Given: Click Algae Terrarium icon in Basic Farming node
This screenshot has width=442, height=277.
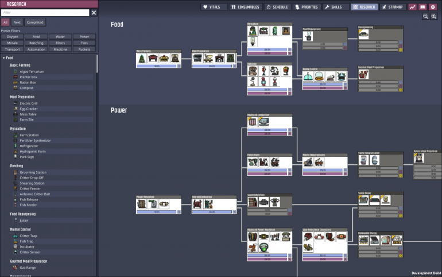Looking at the screenshot, I should point(142,59).
